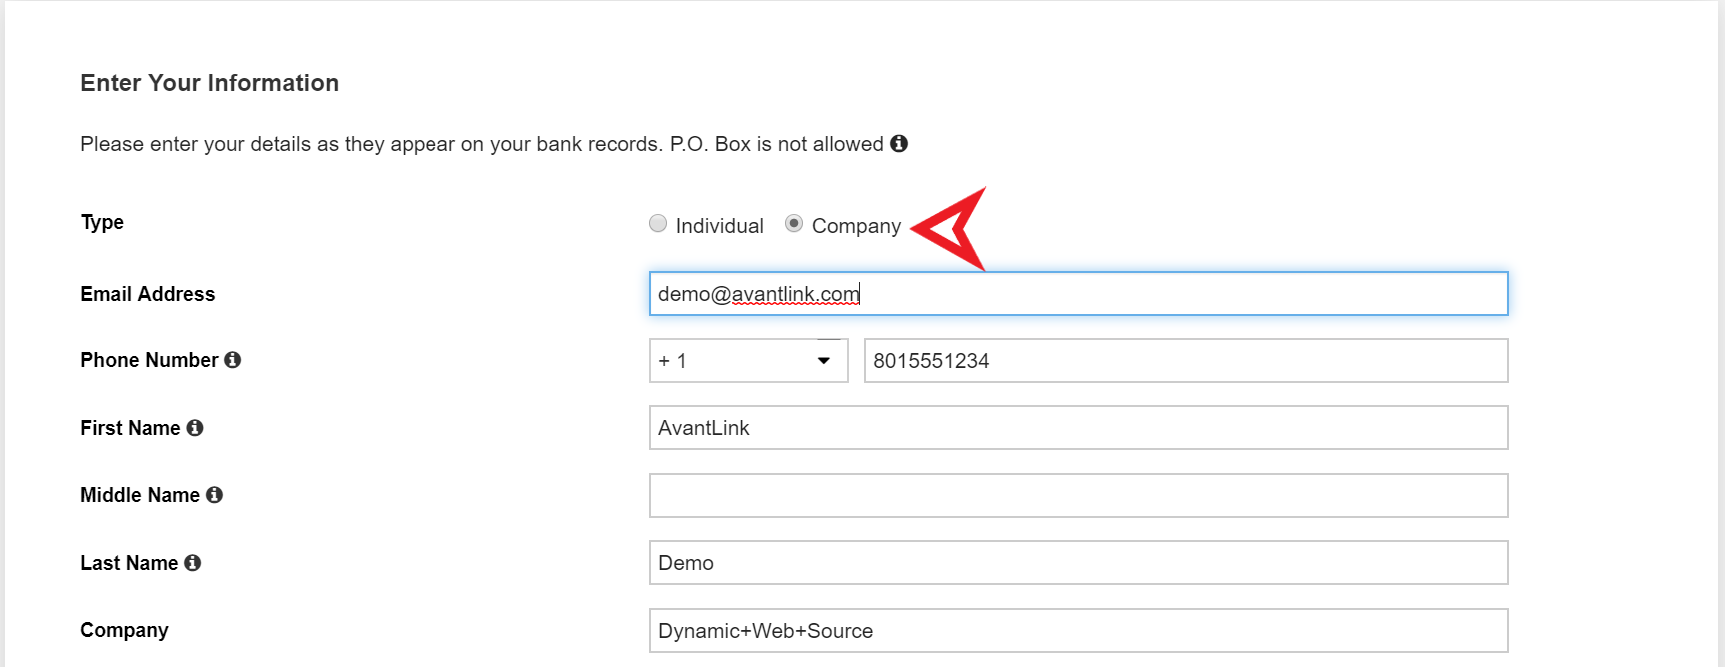Click the 'Middle Name' label text
This screenshot has width=1725, height=667.
(x=140, y=495)
